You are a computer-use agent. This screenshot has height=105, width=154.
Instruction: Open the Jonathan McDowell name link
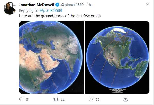37,5
